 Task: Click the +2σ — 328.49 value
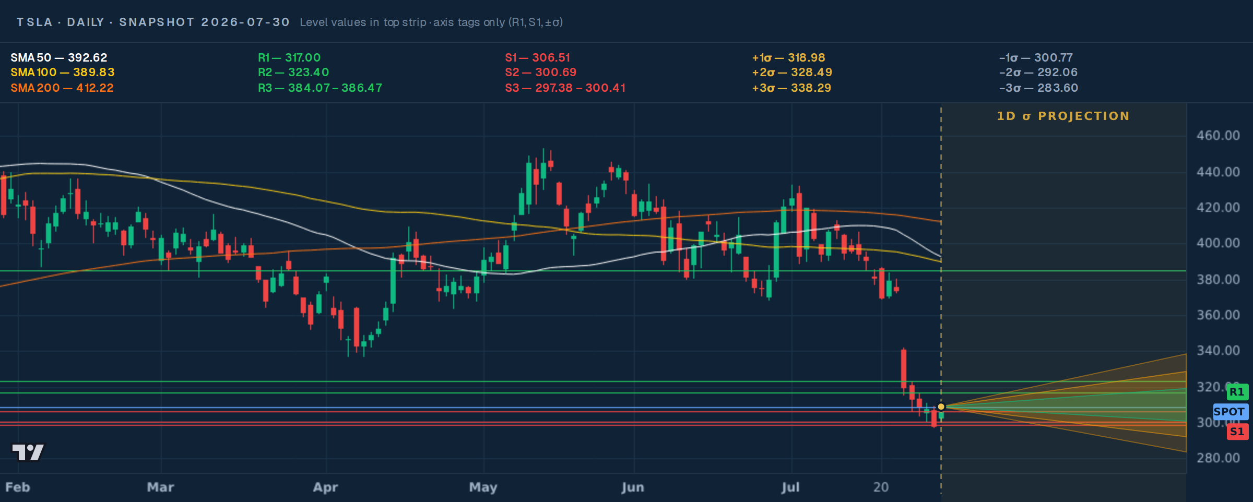792,72
